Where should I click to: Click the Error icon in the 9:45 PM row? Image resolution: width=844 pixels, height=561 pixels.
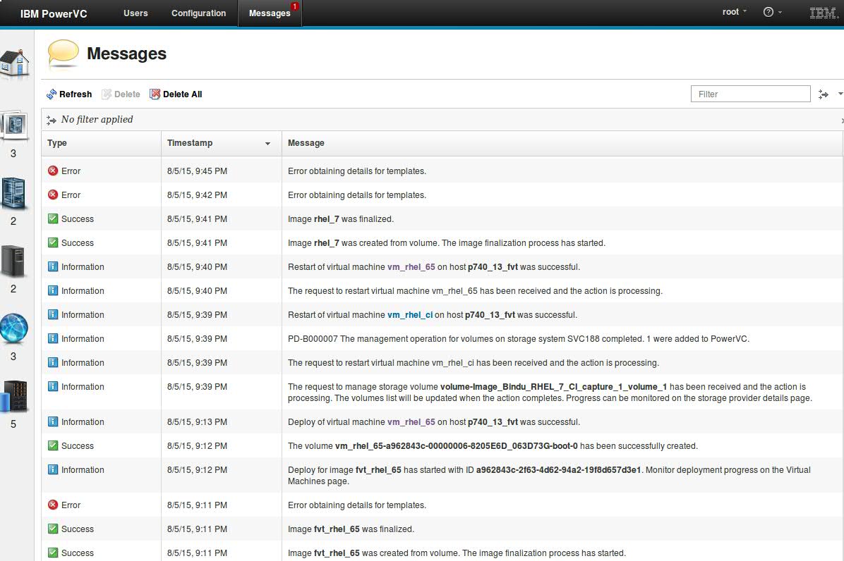click(53, 171)
